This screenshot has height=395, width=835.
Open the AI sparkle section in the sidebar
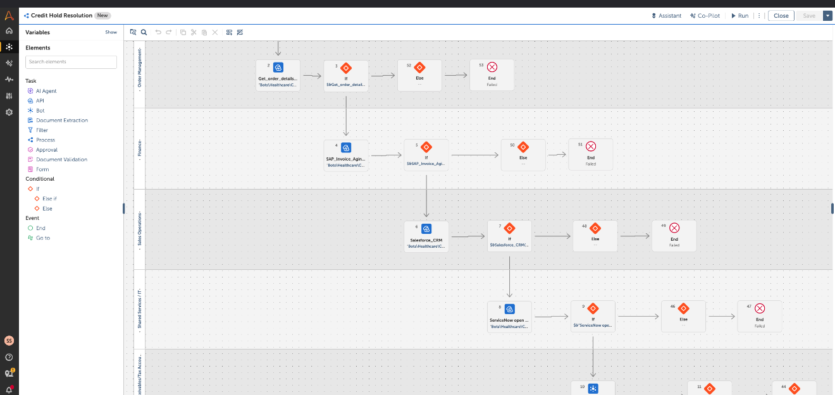9,63
